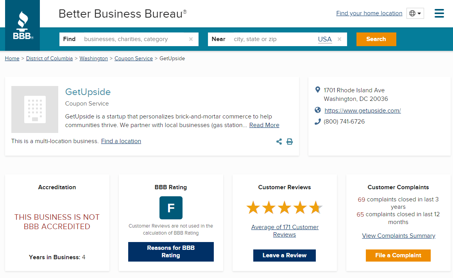Click the Customer Complaints heading
Viewport: 453px width, 278px height.
point(398,187)
